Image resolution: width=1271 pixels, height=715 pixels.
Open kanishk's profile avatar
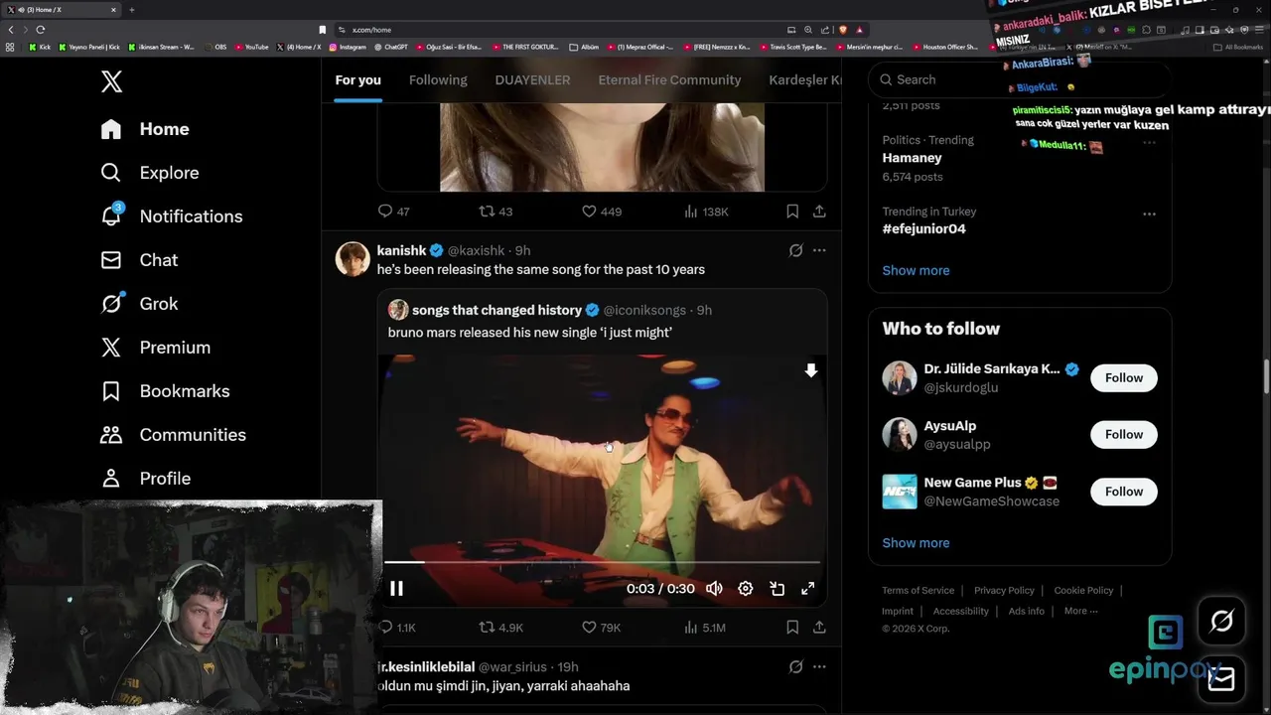coord(353,258)
